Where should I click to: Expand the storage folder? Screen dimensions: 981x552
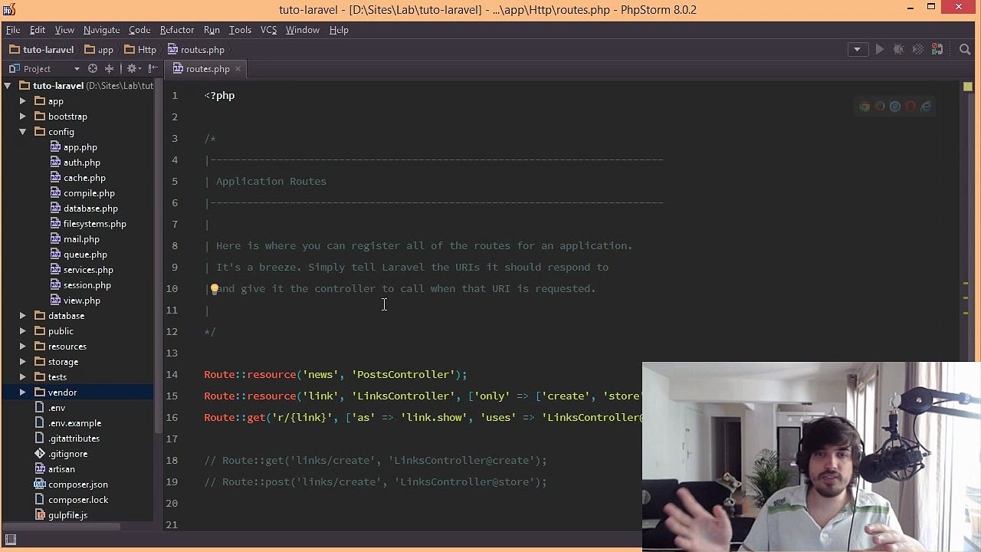pos(22,362)
